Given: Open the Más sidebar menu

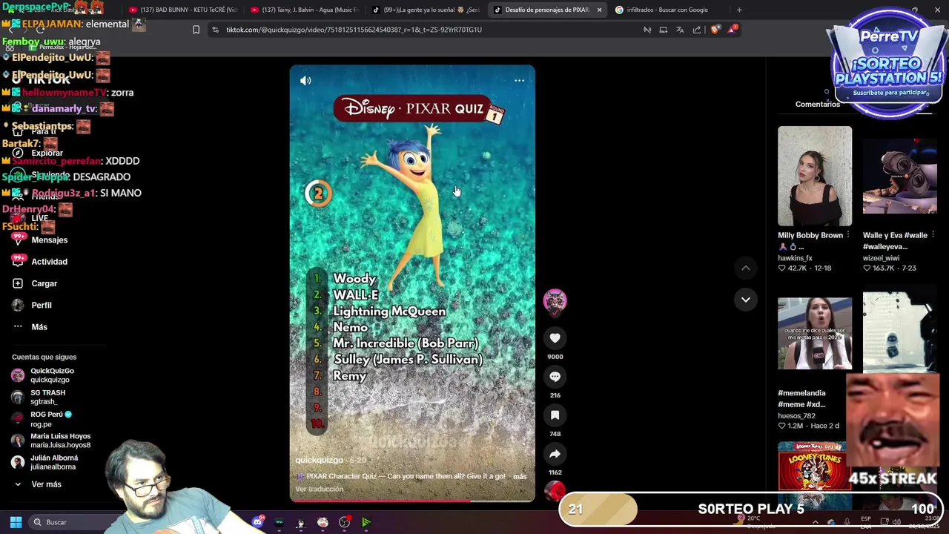Looking at the screenshot, I should 39,327.
